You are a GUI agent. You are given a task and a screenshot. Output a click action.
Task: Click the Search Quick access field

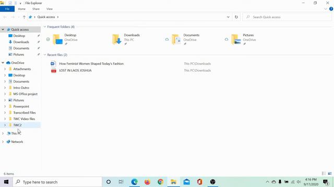tap(288, 17)
